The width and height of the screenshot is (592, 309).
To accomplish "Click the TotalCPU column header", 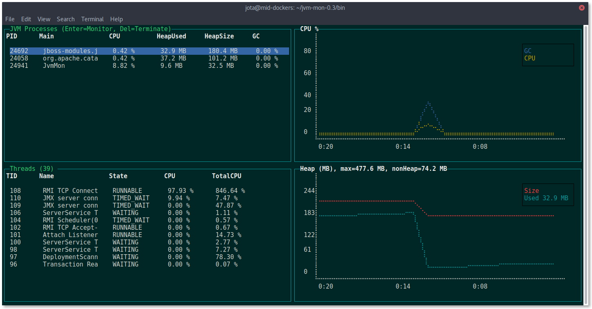I will [x=226, y=176].
